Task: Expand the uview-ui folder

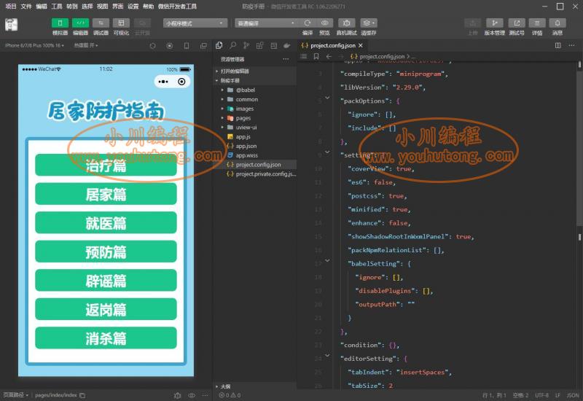Action: point(255,127)
